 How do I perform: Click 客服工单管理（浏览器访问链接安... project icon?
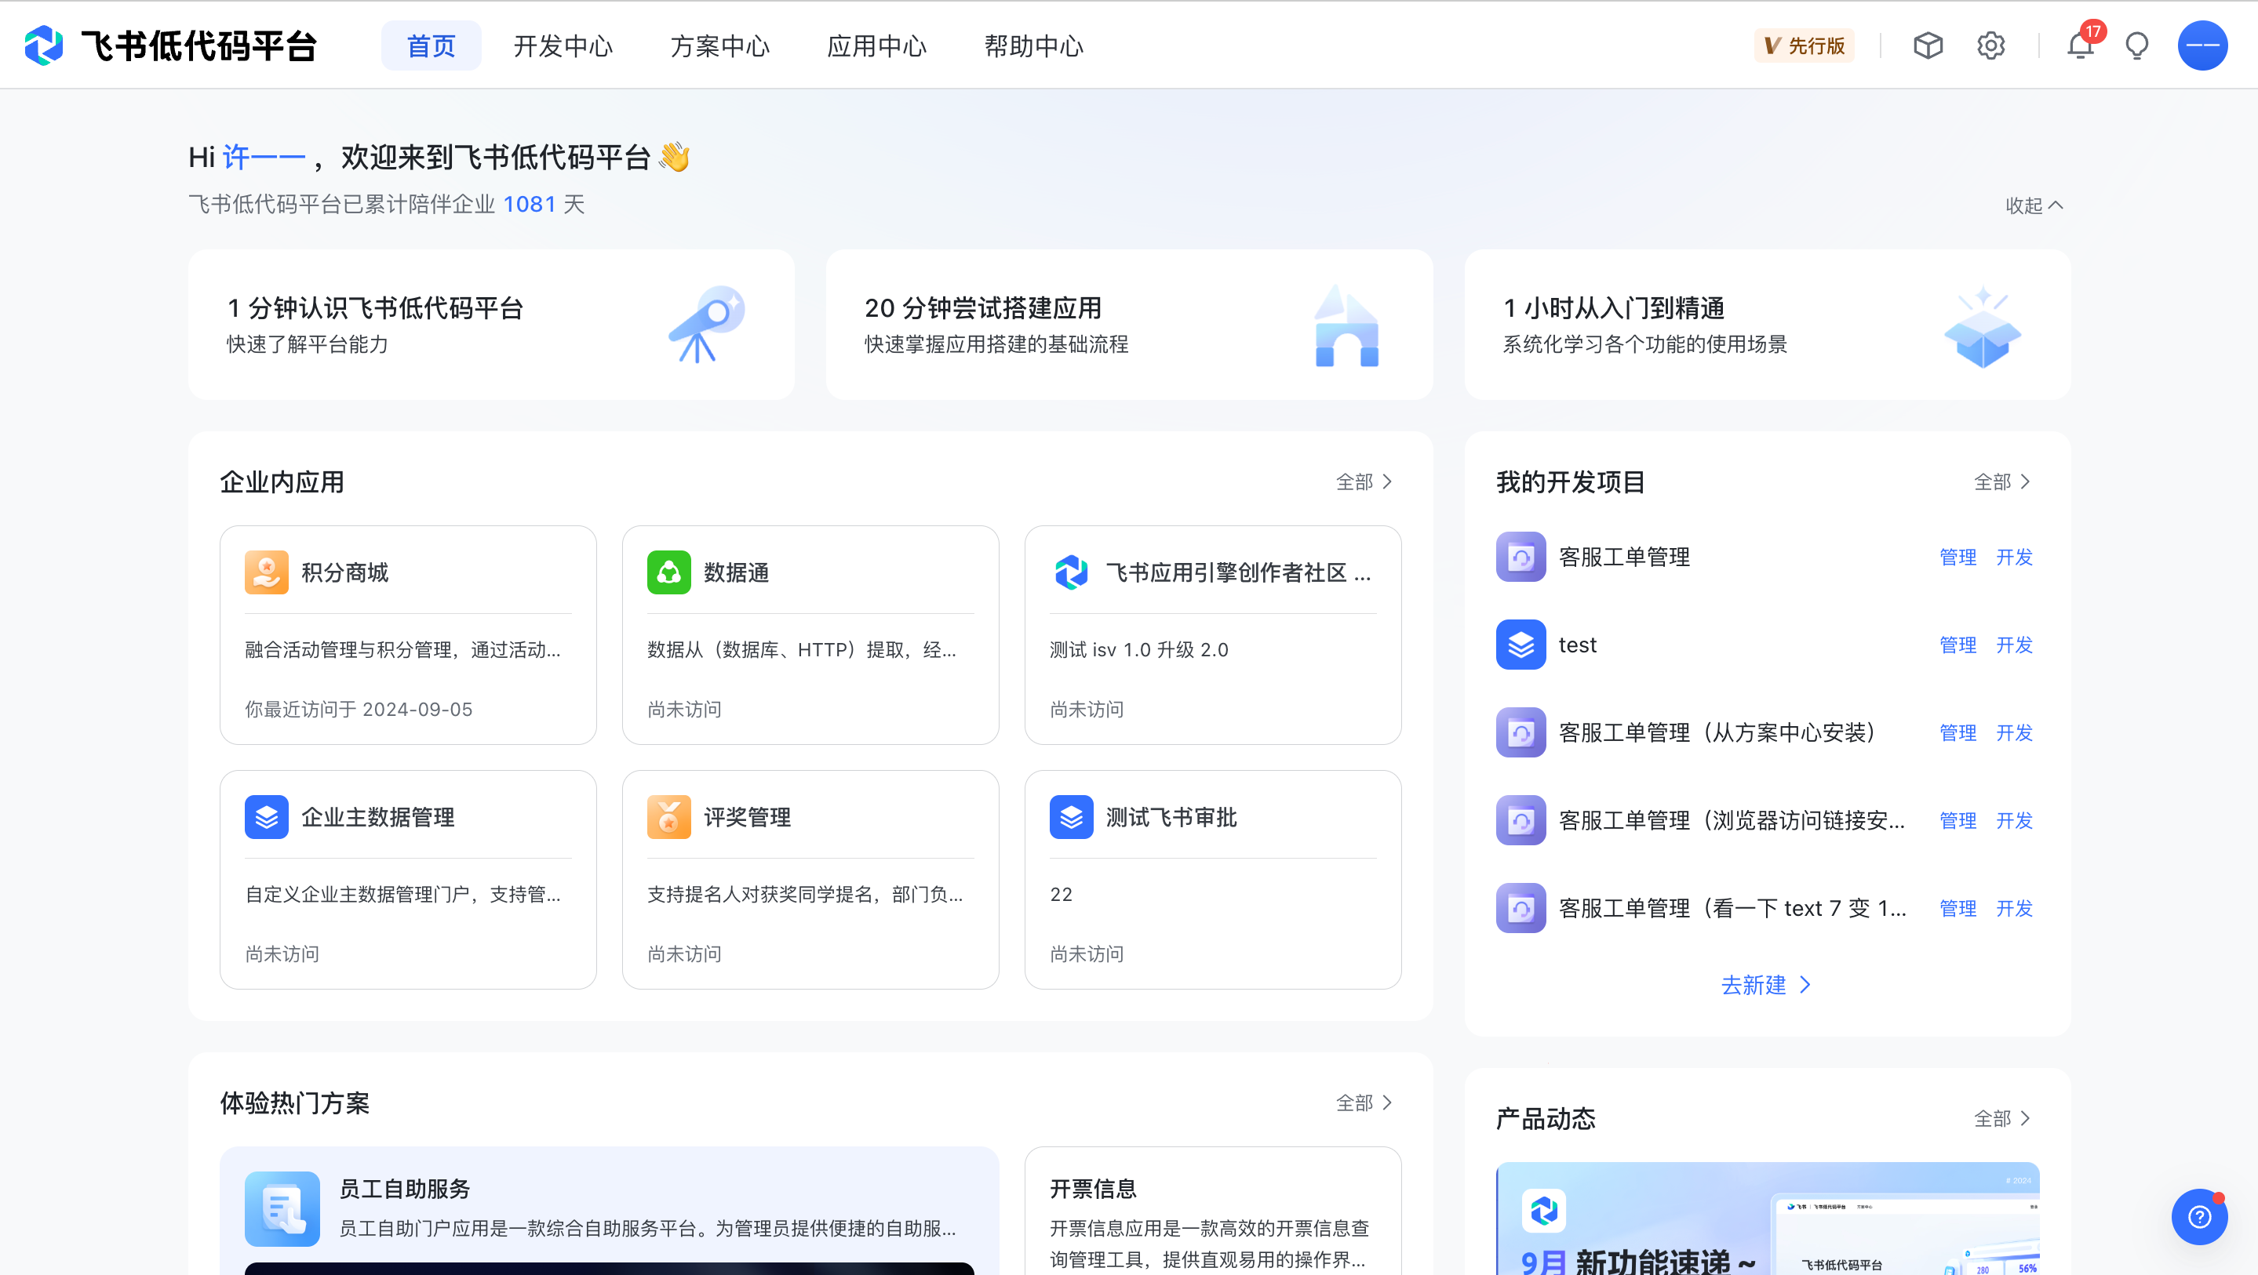(x=1521, y=819)
